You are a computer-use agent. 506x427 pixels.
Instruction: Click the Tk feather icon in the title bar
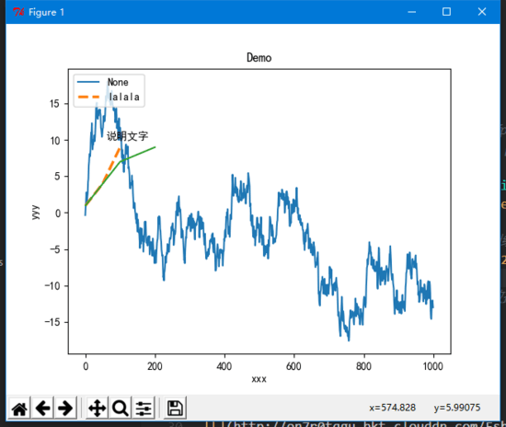tap(18, 12)
